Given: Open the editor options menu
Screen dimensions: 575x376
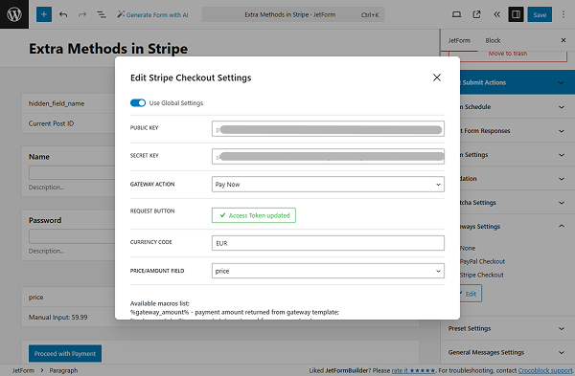Looking at the screenshot, I should pos(563,14).
